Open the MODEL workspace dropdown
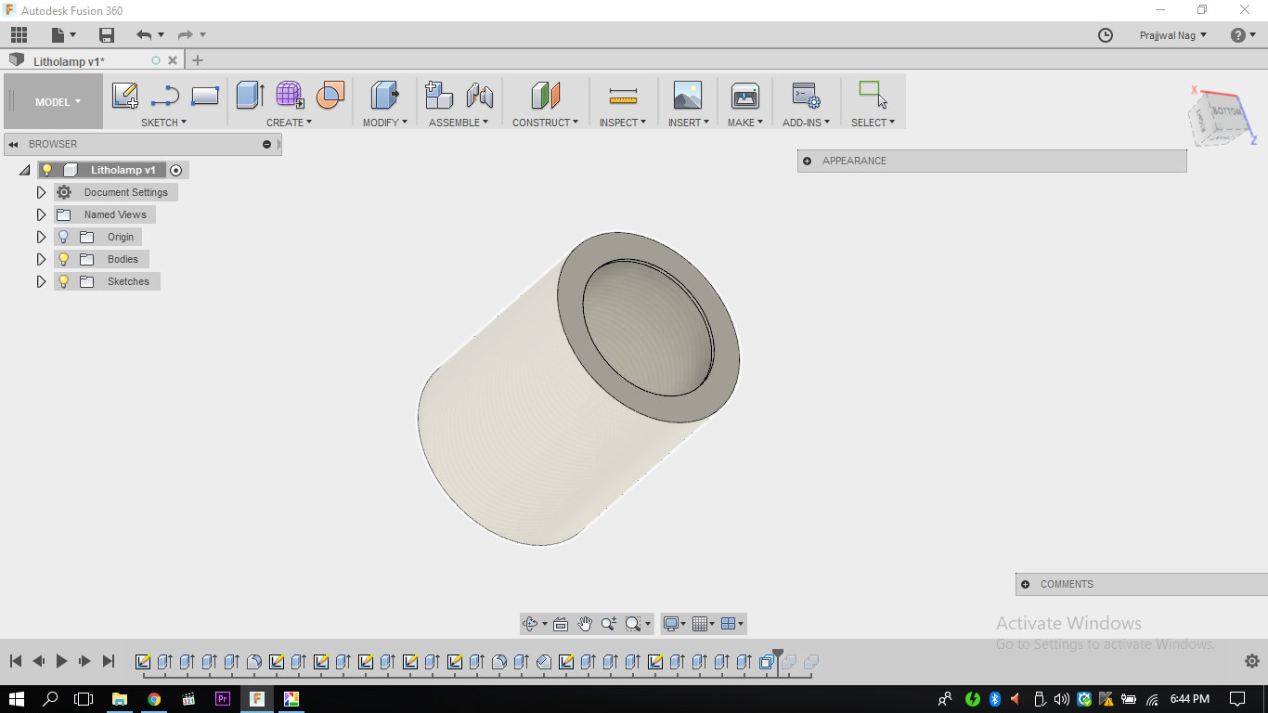Viewport: 1268px width, 713px height. coord(58,102)
